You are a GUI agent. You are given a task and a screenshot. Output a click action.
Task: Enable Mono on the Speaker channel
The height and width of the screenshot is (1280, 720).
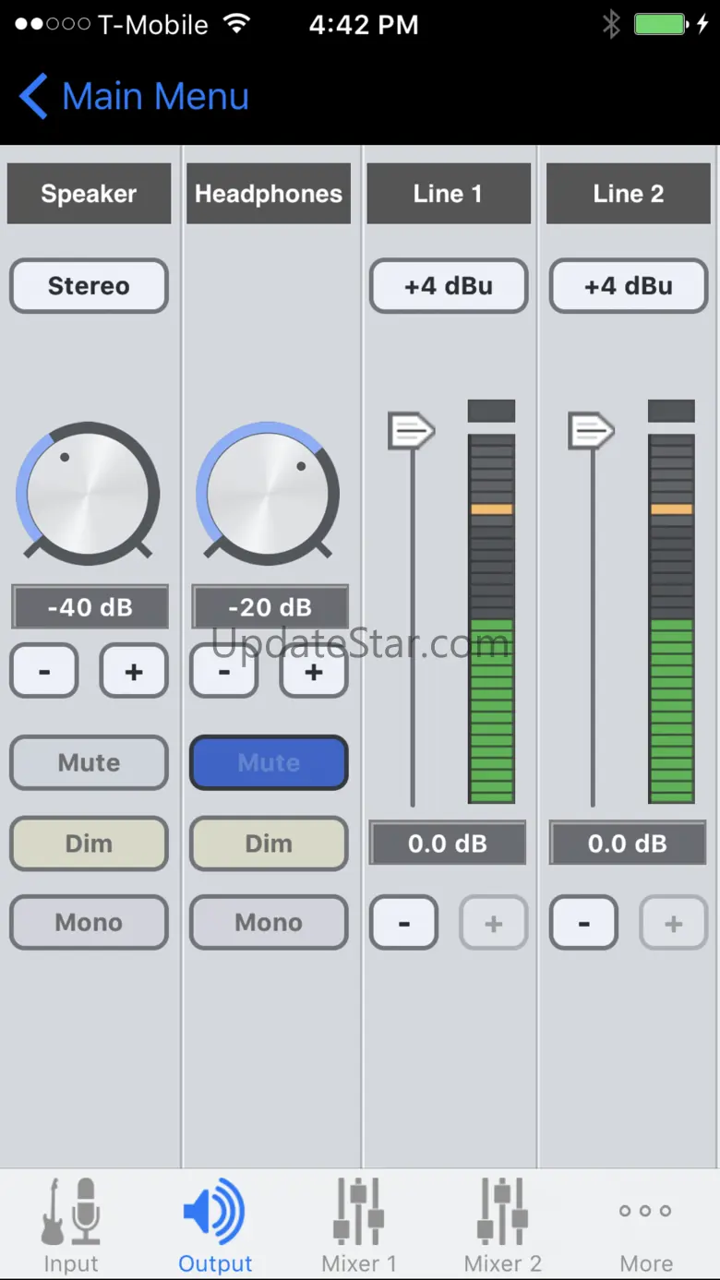(x=89, y=923)
